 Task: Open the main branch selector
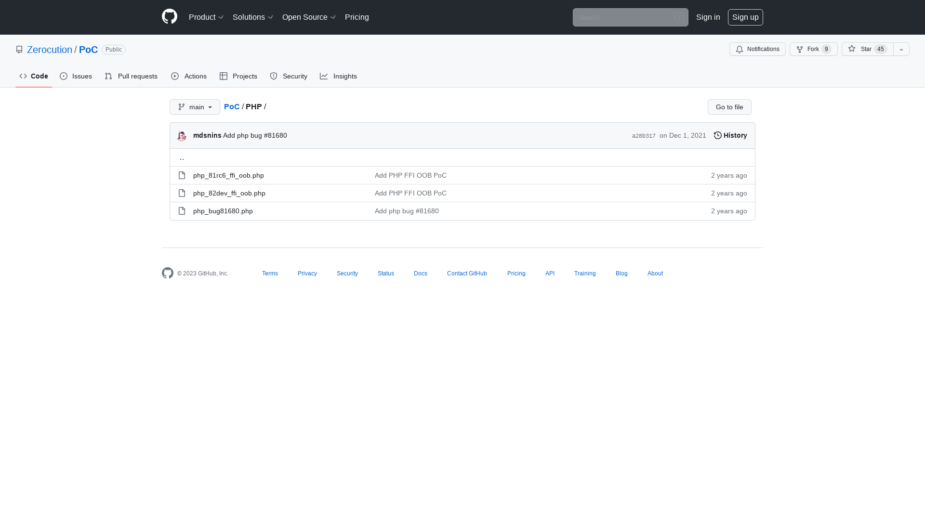pyautogui.click(x=195, y=107)
